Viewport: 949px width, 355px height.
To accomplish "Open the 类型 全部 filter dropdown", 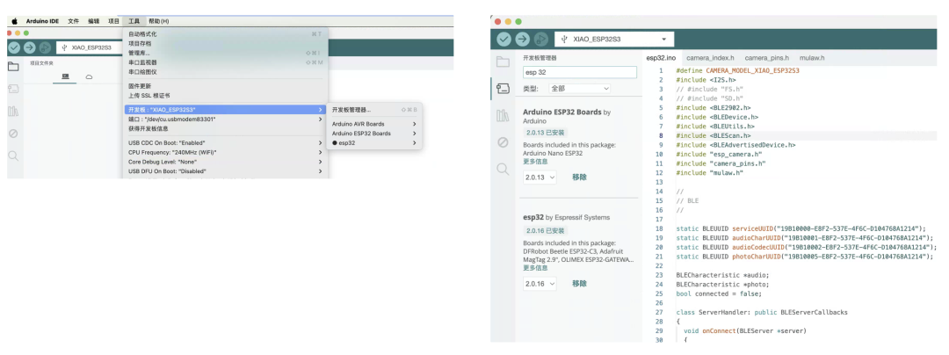I will 580,88.
